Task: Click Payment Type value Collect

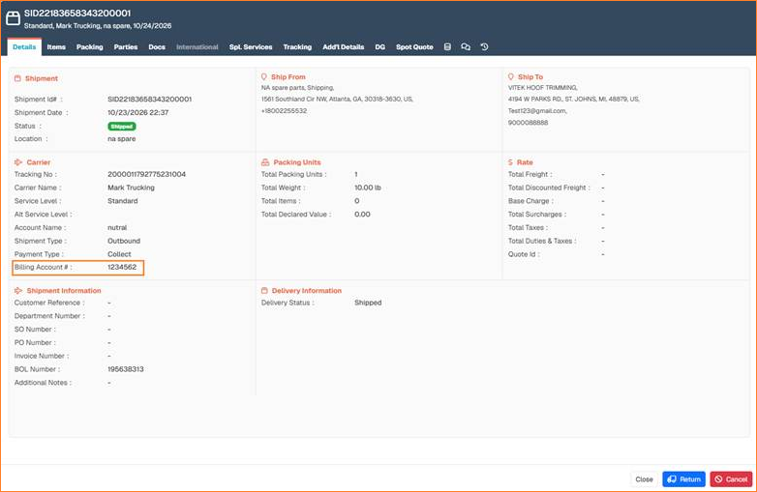Action: pyautogui.click(x=119, y=254)
